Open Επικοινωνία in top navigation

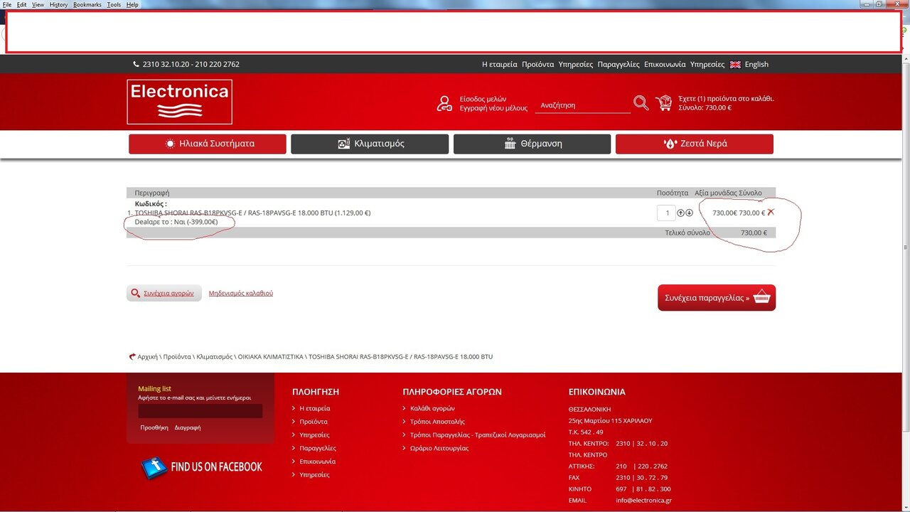(x=665, y=64)
